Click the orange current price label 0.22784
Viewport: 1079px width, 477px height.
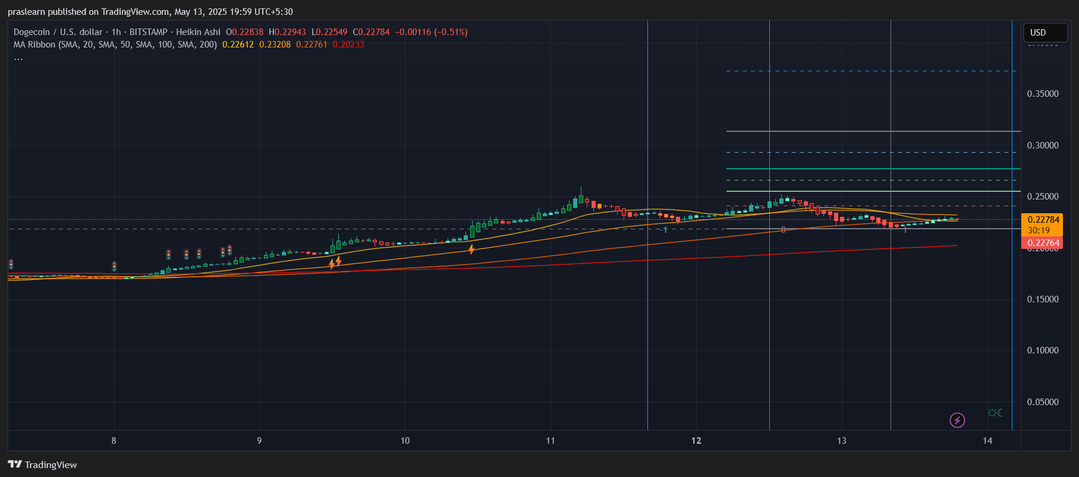pyautogui.click(x=1043, y=220)
